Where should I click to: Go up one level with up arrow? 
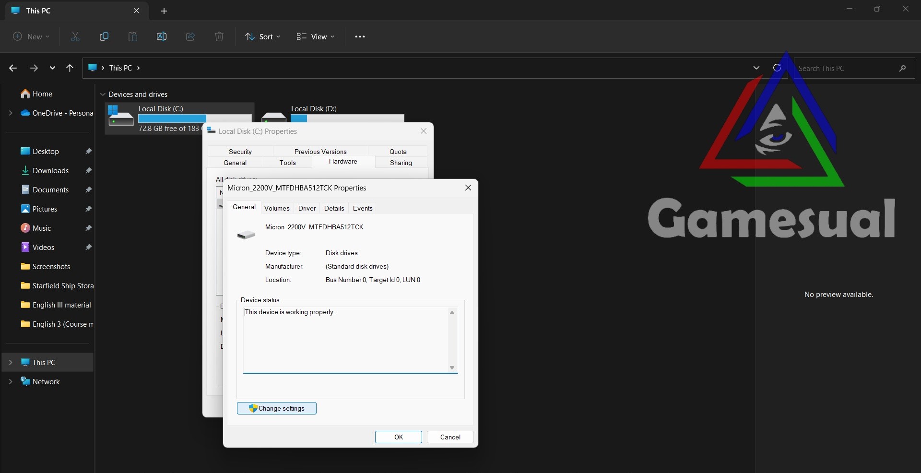pos(70,68)
